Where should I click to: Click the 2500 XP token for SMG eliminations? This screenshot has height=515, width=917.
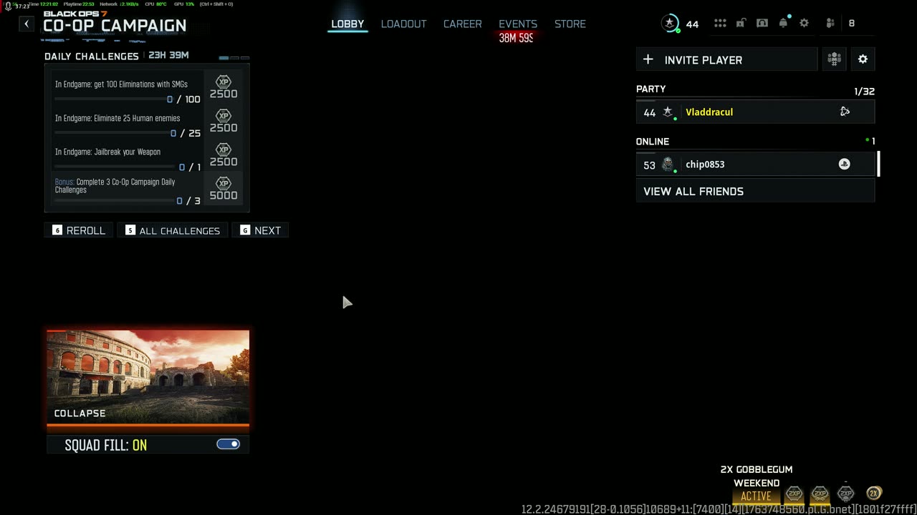point(224,87)
